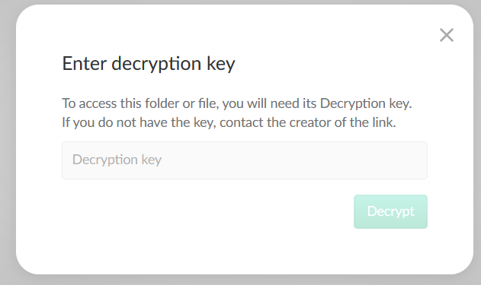
Task: Click the word 'key' in the dialog title
Action: 221,64
